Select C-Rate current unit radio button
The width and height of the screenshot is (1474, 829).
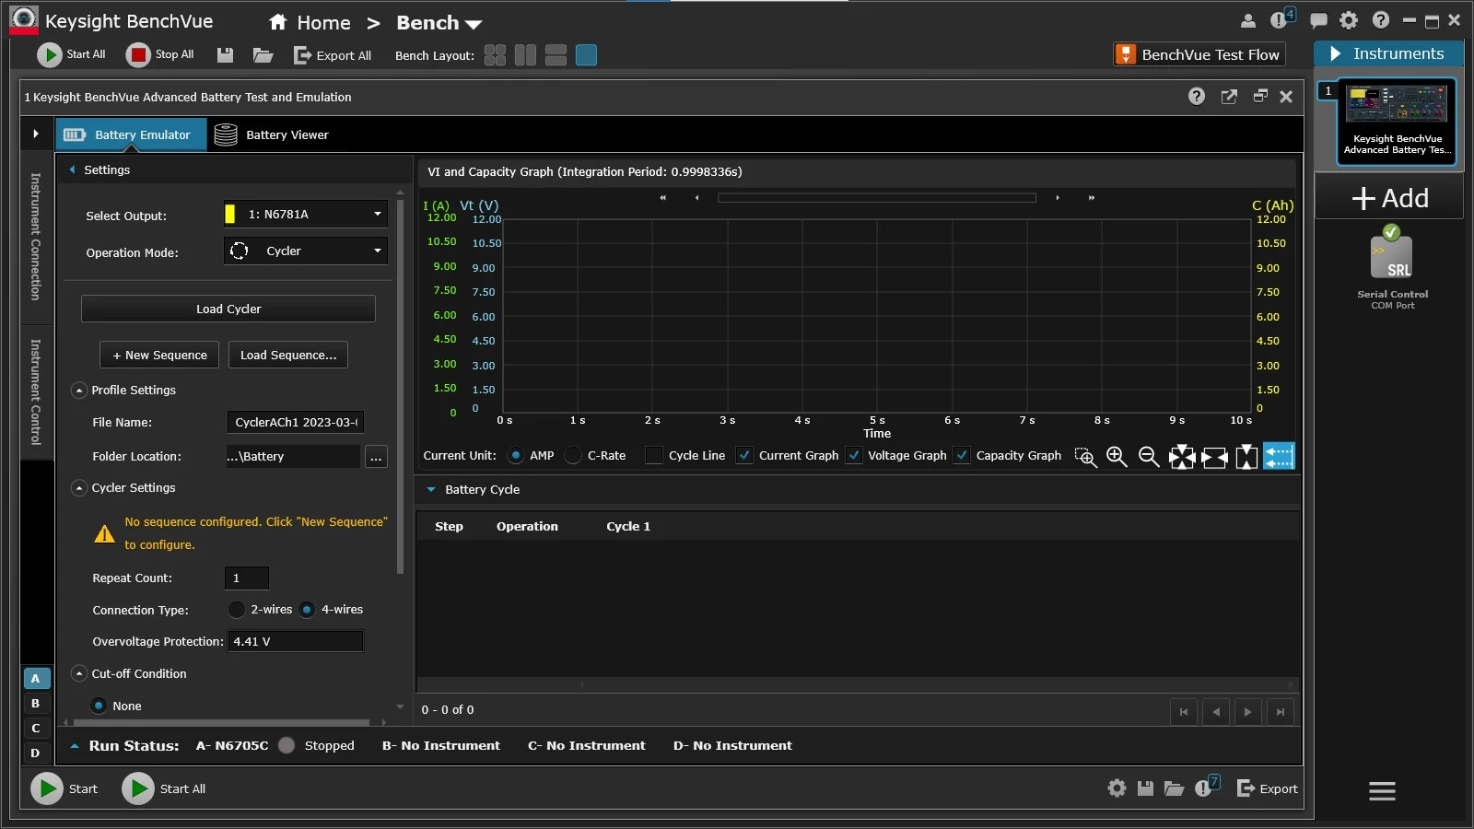(x=574, y=455)
